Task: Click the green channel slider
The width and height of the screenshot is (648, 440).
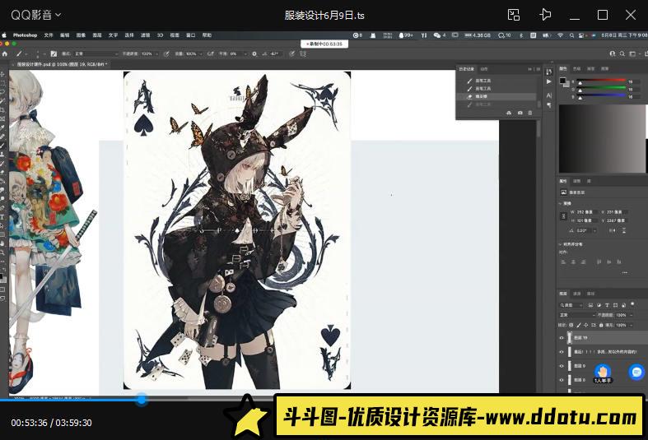Action: [x=602, y=89]
